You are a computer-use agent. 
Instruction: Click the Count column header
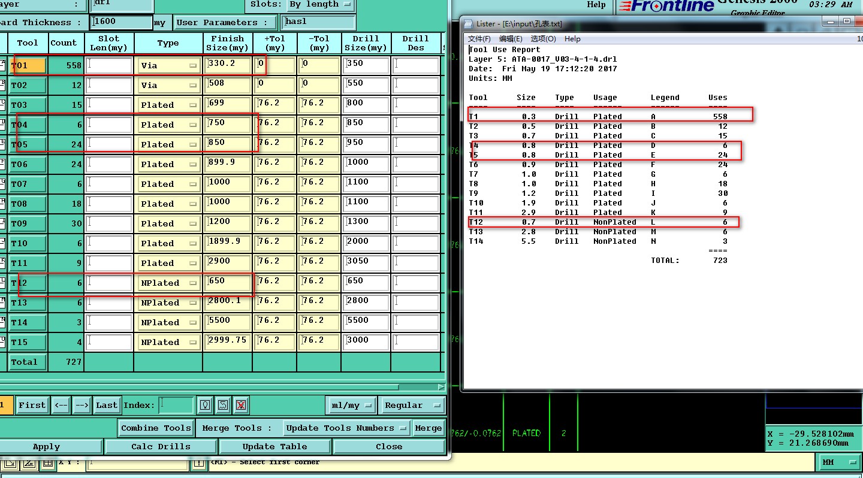click(x=64, y=43)
